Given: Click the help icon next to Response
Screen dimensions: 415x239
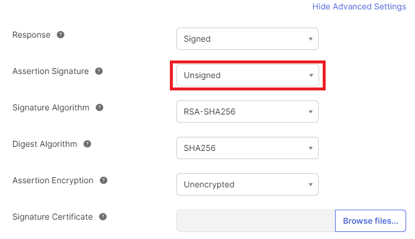Looking at the screenshot, I should (x=61, y=35).
